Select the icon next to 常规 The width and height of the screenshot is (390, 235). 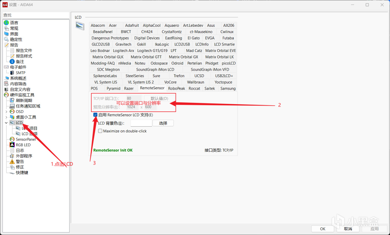[x=6, y=28]
